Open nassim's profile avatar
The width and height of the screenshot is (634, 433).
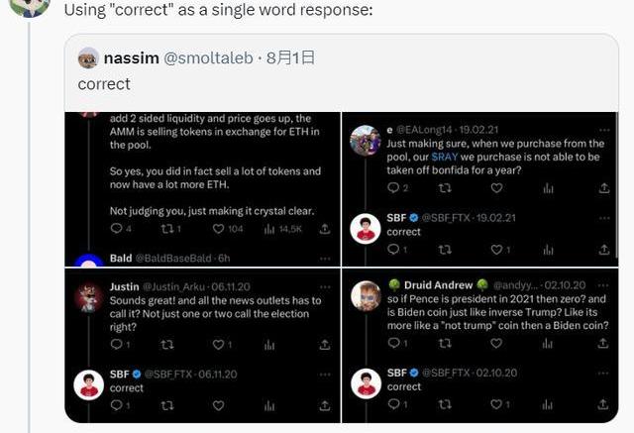pos(88,57)
